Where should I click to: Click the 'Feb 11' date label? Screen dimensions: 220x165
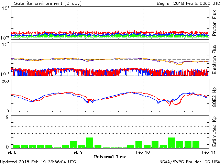coord(209,152)
